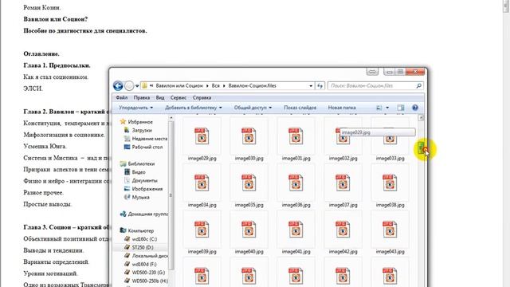Open recent locations dropdown next to nav arrows
The image size is (510, 287).
click(x=137, y=86)
